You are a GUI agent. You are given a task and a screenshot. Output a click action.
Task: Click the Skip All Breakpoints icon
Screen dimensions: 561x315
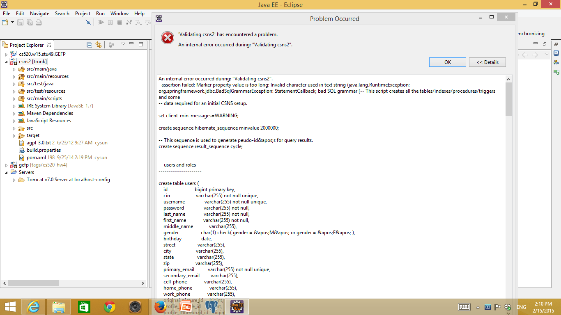coord(88,22)
